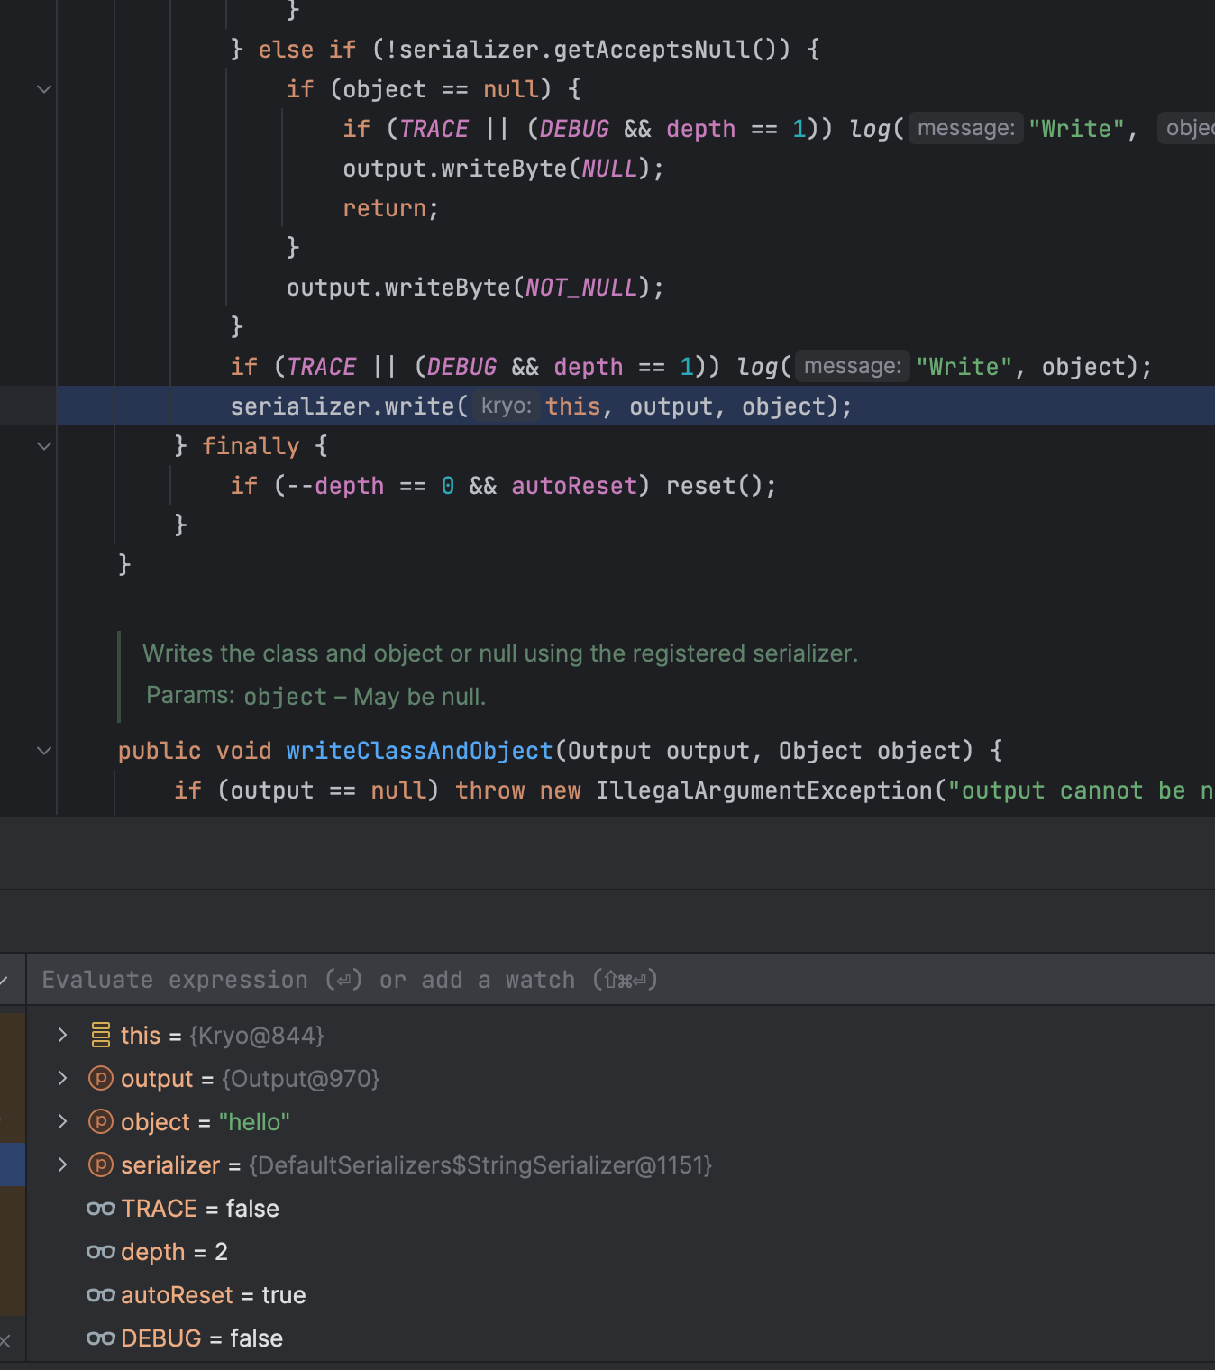Fold the writeClassAndObject method in the gutter

(44, 751)
